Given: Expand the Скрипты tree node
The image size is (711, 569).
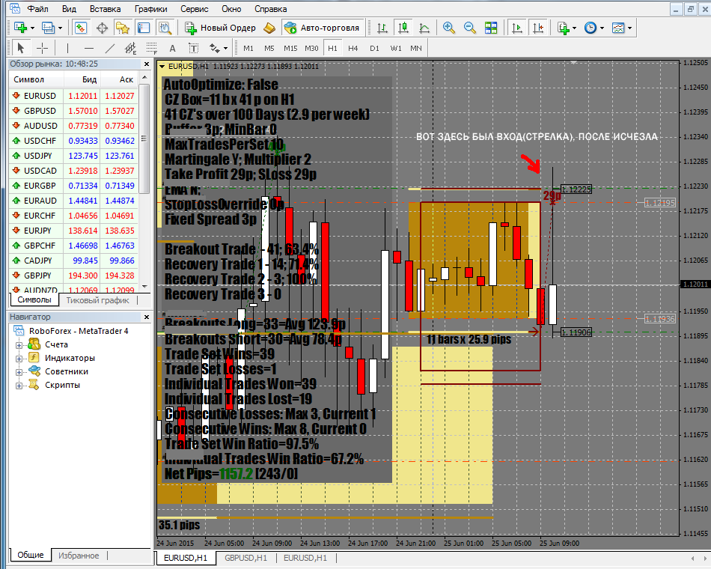Looking at the screenshot, I should click(19, 386).
